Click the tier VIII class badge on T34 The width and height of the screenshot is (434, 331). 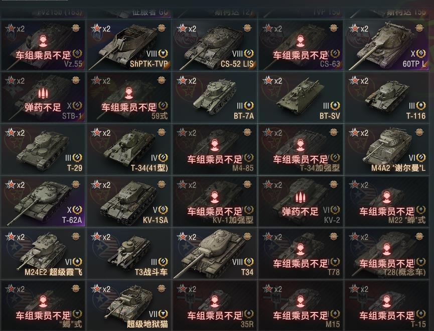pos(248,262)
